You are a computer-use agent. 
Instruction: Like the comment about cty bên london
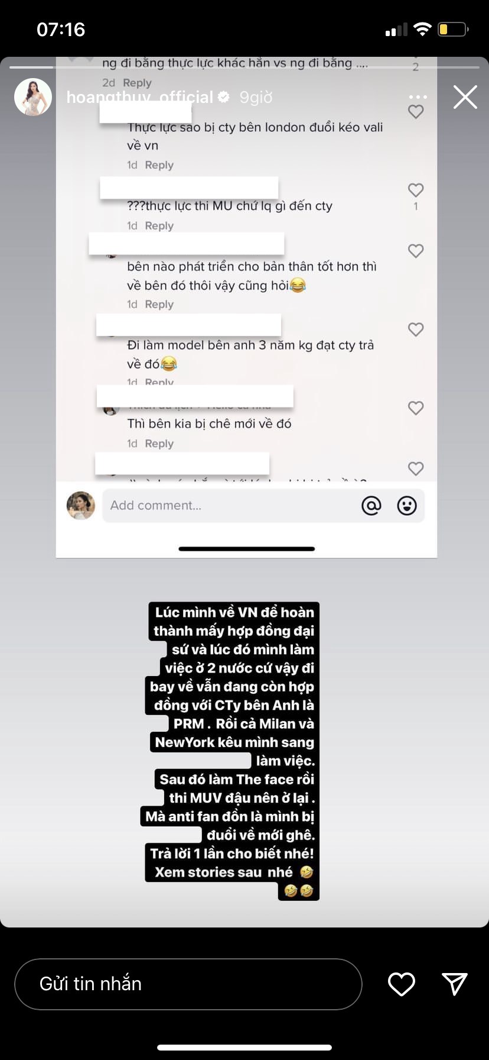pyautogui.click(x=416, y=111)
